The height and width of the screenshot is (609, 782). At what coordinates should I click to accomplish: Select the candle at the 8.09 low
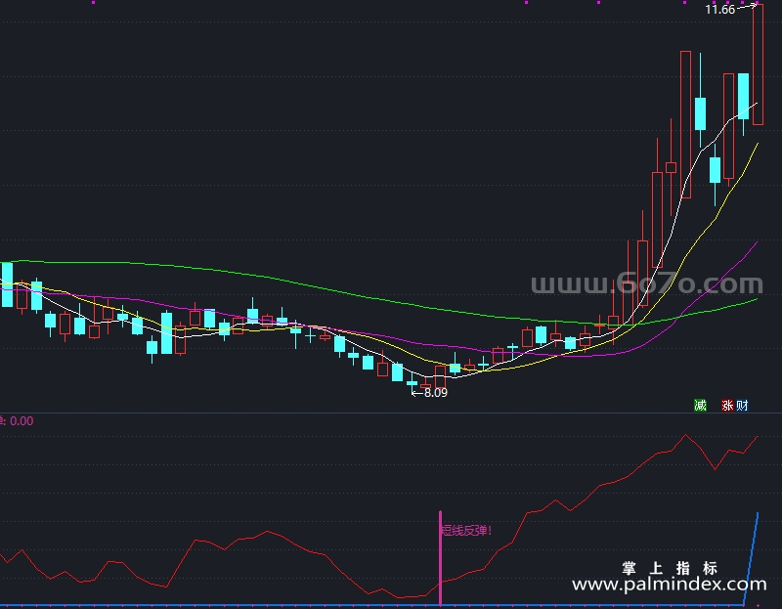pos(412,383)
